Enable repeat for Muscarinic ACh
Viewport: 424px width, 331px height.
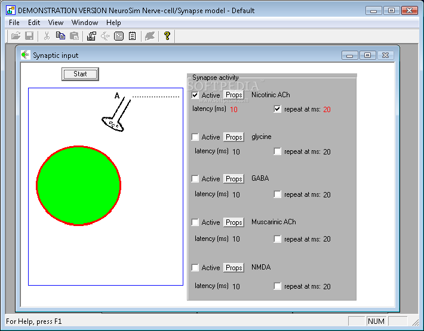[x=278, y=239]
